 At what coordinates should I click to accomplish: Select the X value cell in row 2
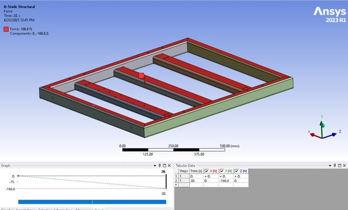211,181
